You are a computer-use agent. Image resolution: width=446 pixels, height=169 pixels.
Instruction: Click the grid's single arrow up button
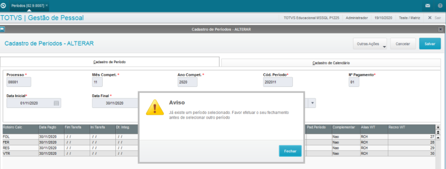(x=438, y=138)
